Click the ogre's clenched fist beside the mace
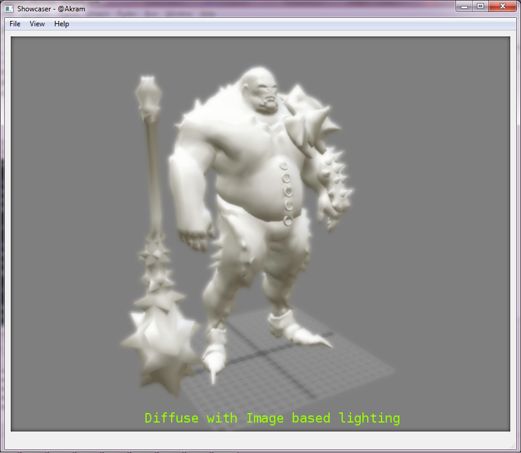This screenshot has width=521, height=453. pos(197,239)
